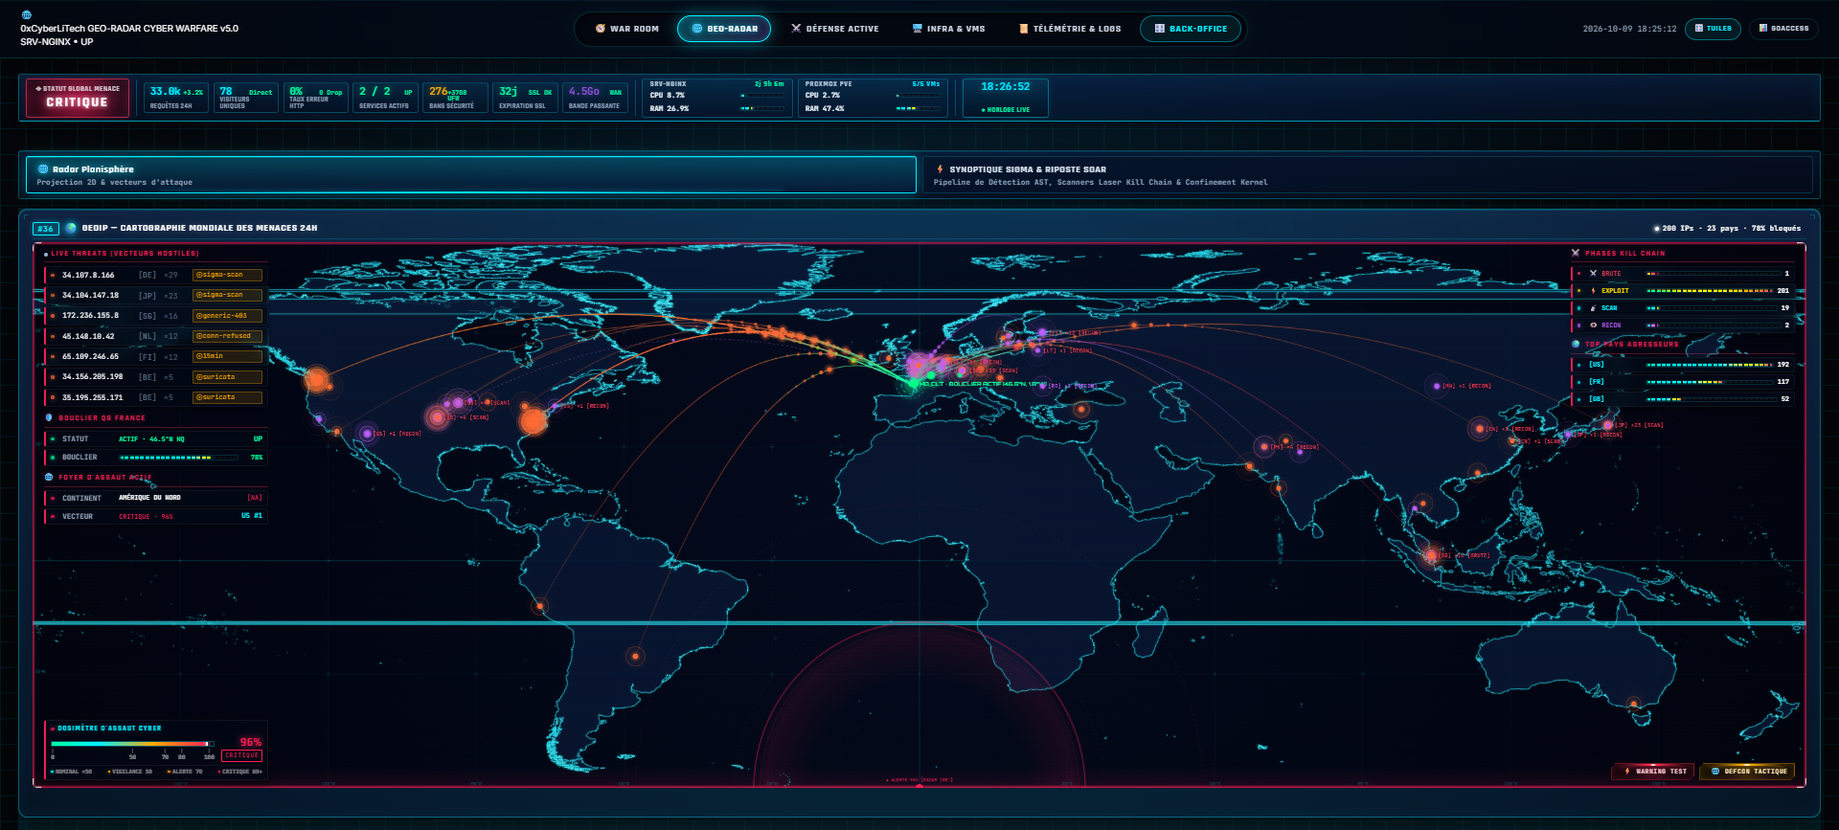The height and width of the screenshot is (830, 1839).
Task: Click the @conn-refused tag
Action: click(228, 336)
